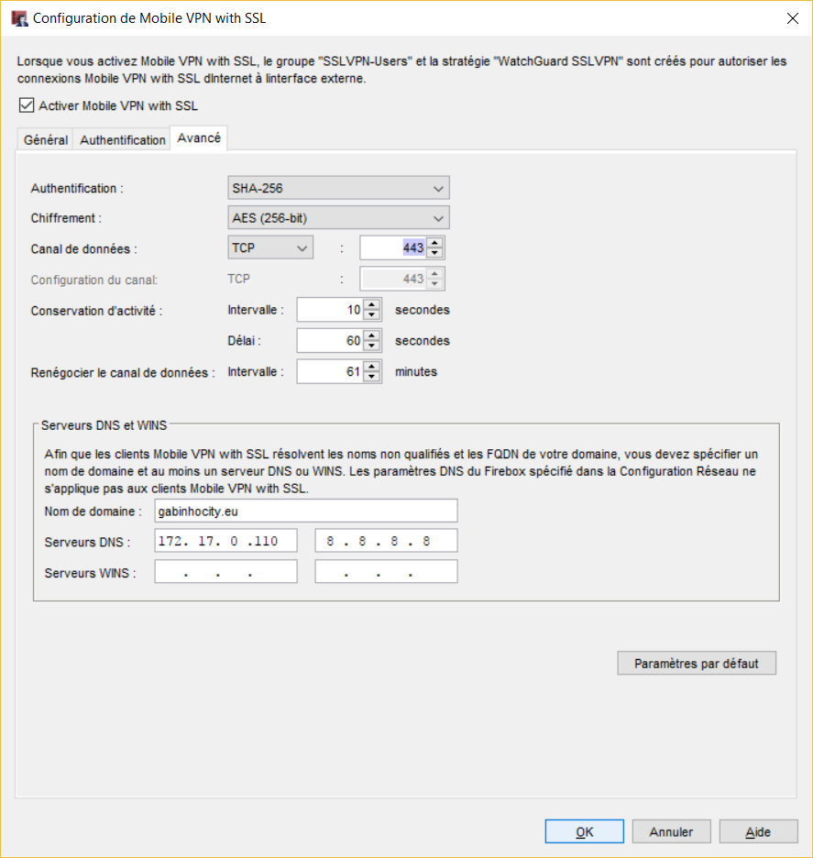
Task: Increase renegotiation Intervalle minutes
Action: click(x=371, y=366)
